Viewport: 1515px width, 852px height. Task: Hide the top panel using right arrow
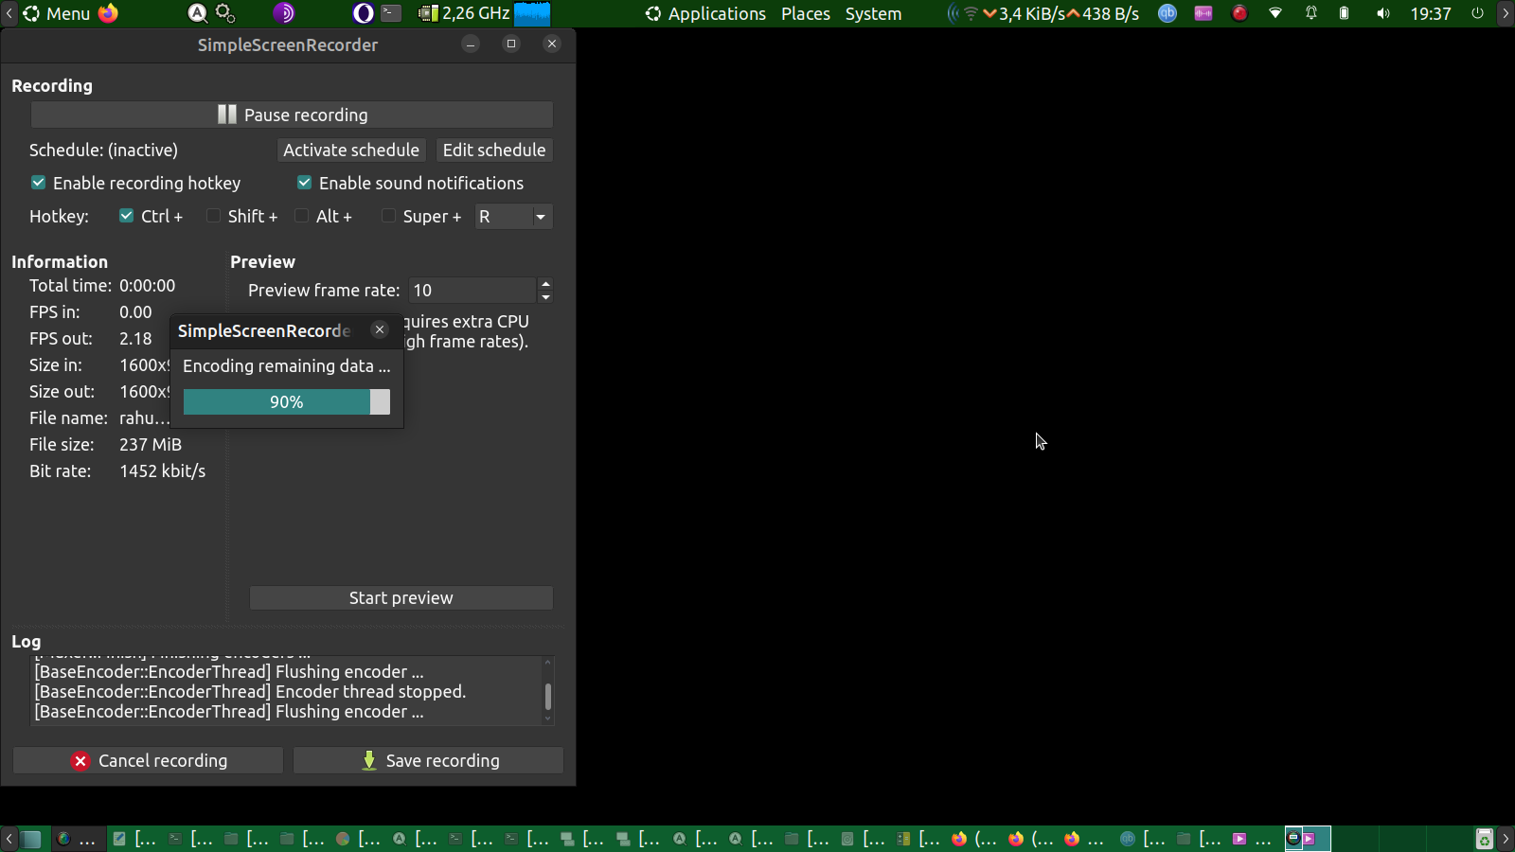(1506, 13)
